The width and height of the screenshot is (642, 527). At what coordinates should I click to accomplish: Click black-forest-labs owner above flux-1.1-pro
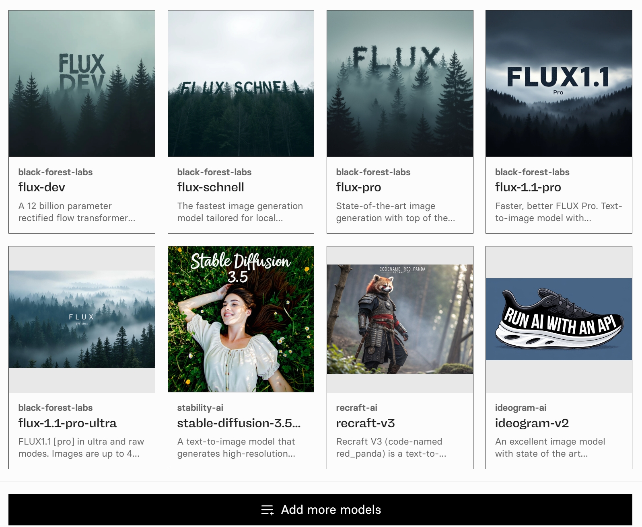pyautogui.click(x=532, y=172)
